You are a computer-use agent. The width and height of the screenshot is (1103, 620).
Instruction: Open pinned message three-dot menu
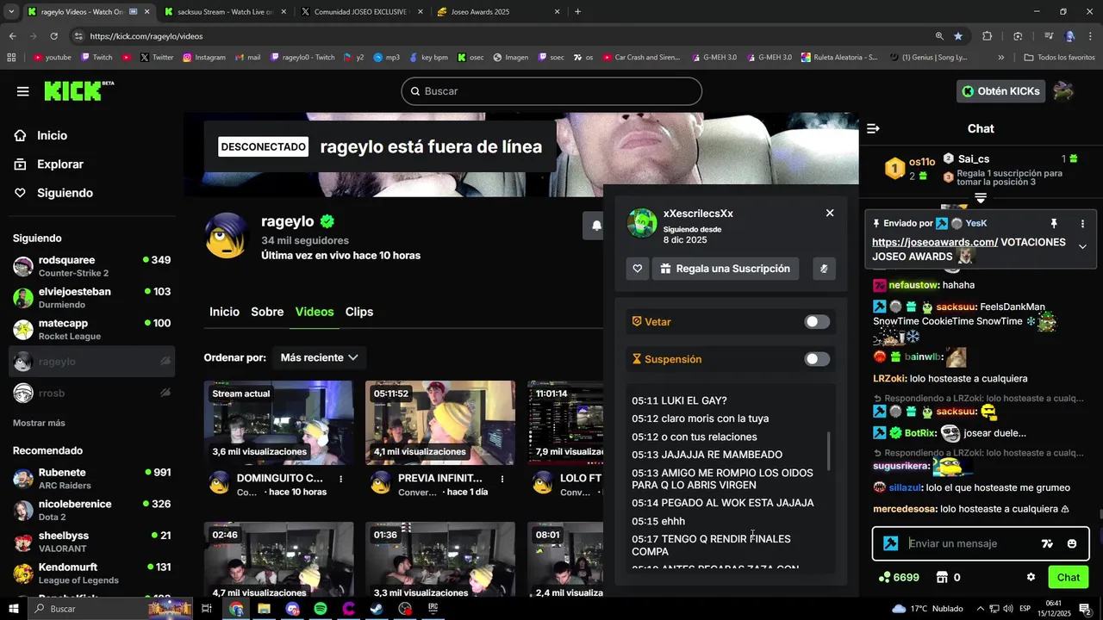(x=1082, y=224)
